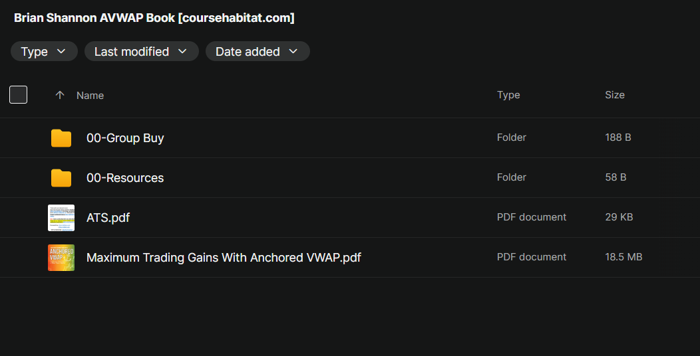700x356 pixels.
Task: Open Maximum Trading Gains With Anchored VWAP.pdf
Action: coord(224,258)
